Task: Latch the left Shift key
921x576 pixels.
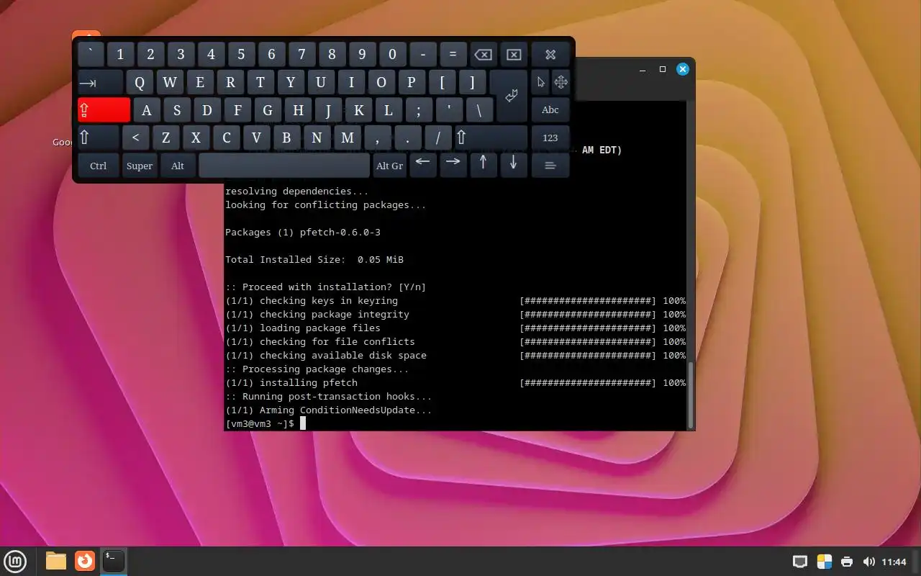Action: click(x=98, y=137)
